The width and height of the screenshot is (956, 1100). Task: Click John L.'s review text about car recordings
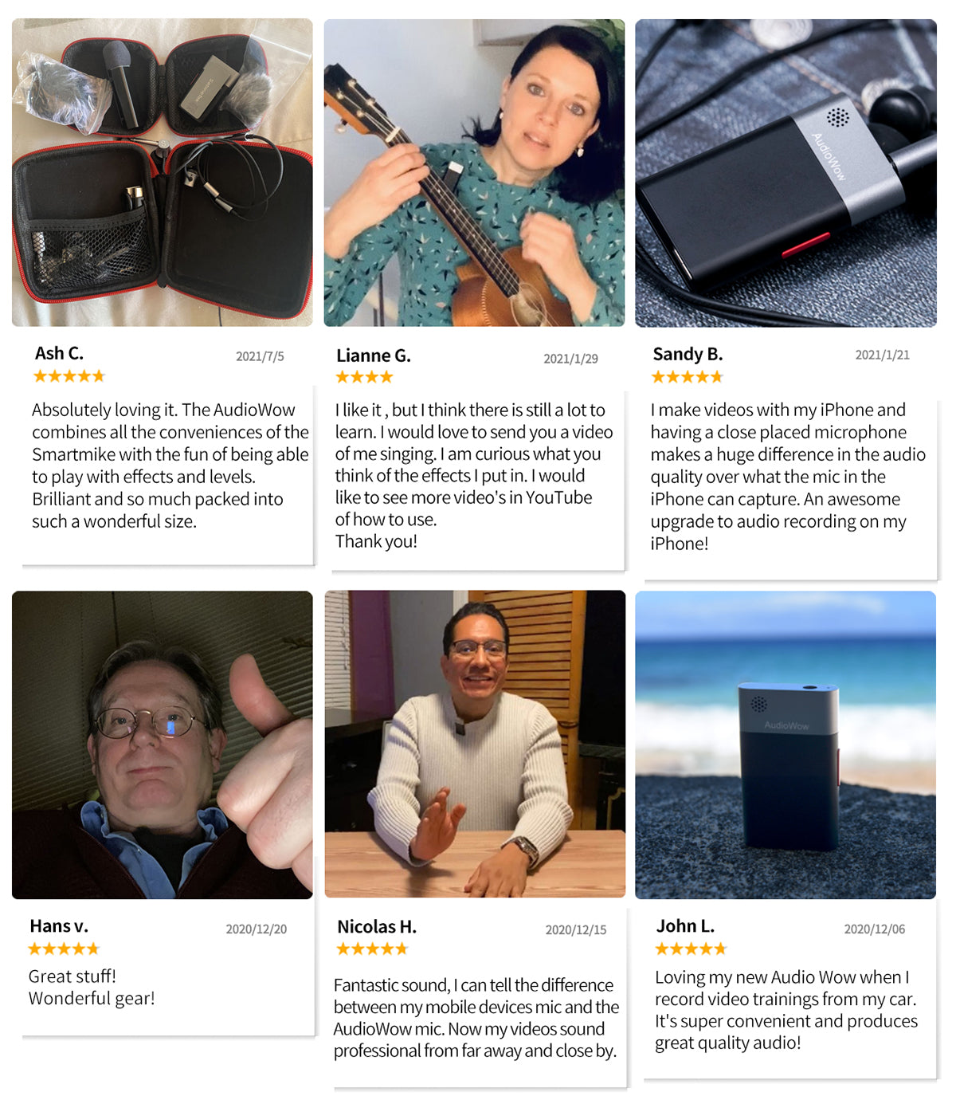786,1010
